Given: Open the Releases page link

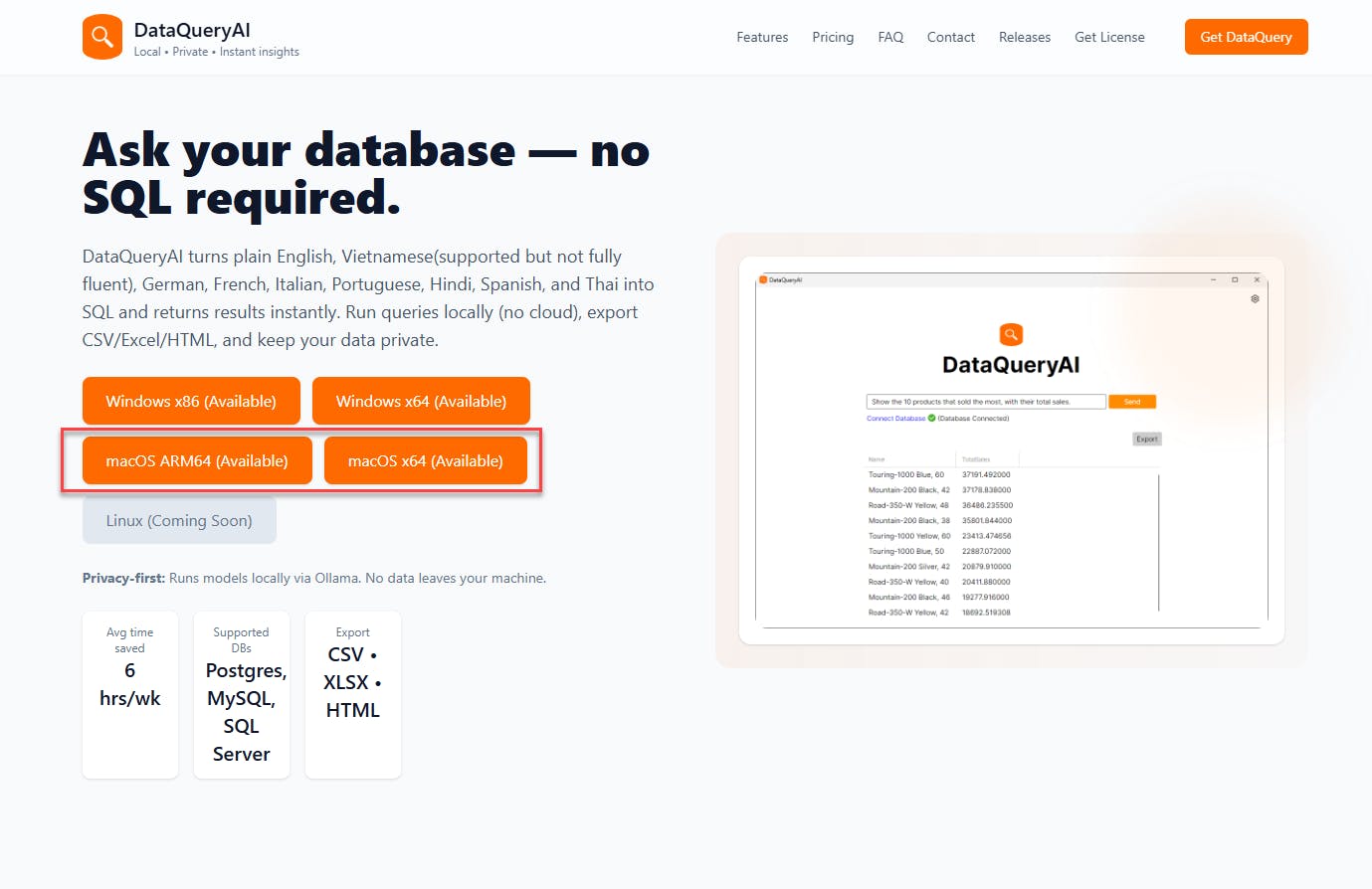Looking at the screenshot, I should pyautogui.click(x=1025, y=37).
